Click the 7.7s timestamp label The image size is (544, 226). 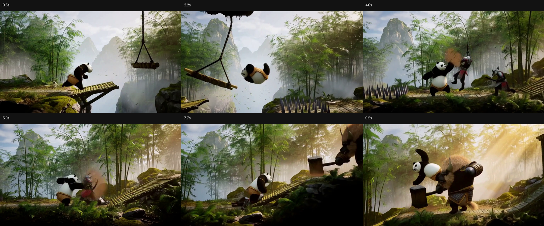187,118
